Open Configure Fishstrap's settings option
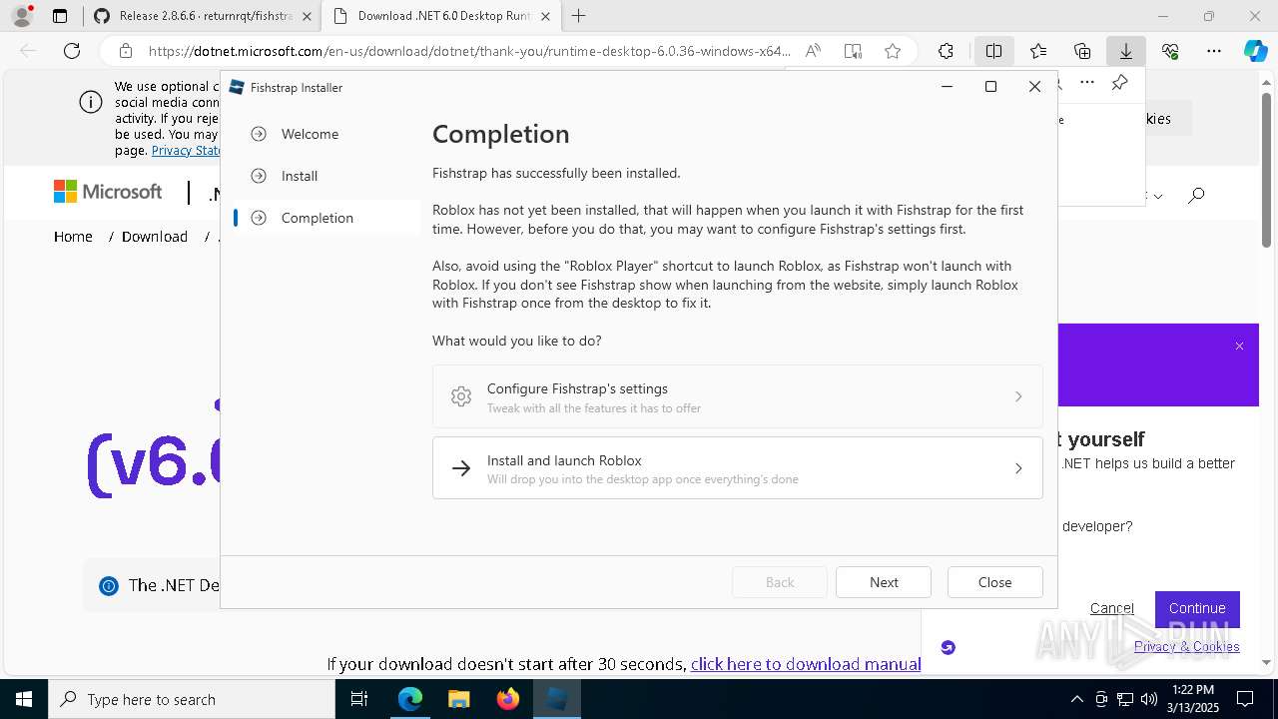This screenshot has width=1278, height=719. pyautogui.click(x=737, y=396)
